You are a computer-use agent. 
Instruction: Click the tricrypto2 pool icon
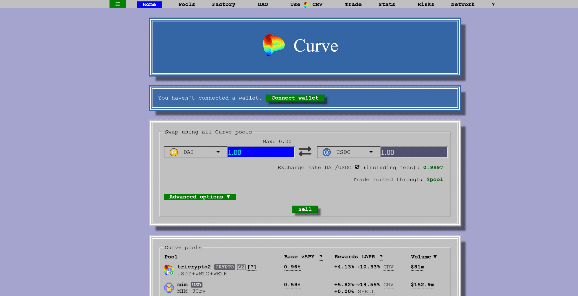169,270
